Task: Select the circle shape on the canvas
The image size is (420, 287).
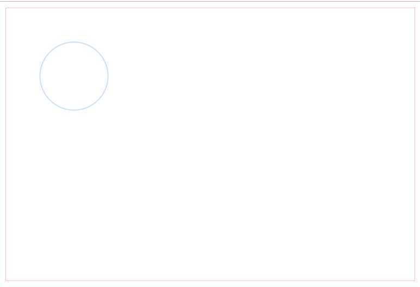Action: tap(74, 76)
